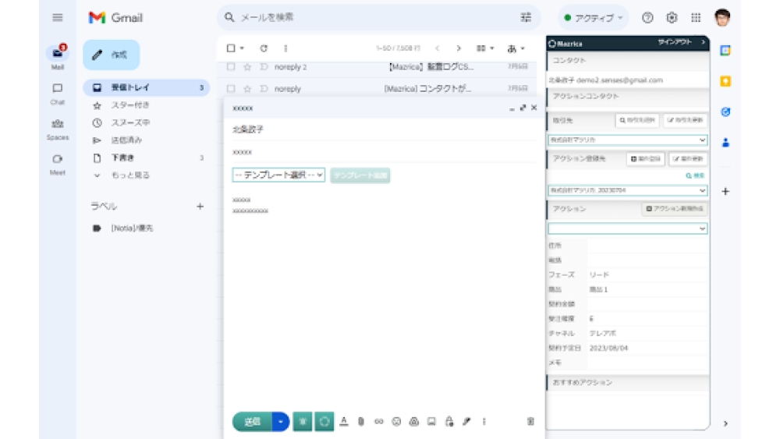
Task: Open the input tools あ dropdown
Action: pos(516,48)
